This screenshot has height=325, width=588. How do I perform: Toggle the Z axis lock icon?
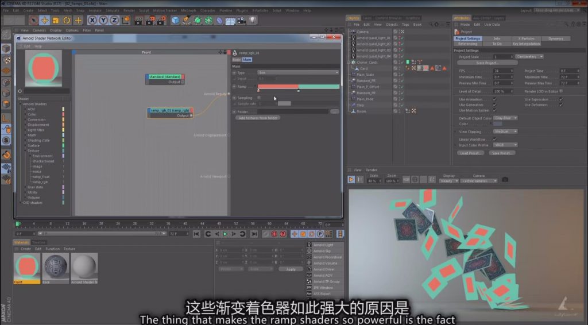[114, 20]
